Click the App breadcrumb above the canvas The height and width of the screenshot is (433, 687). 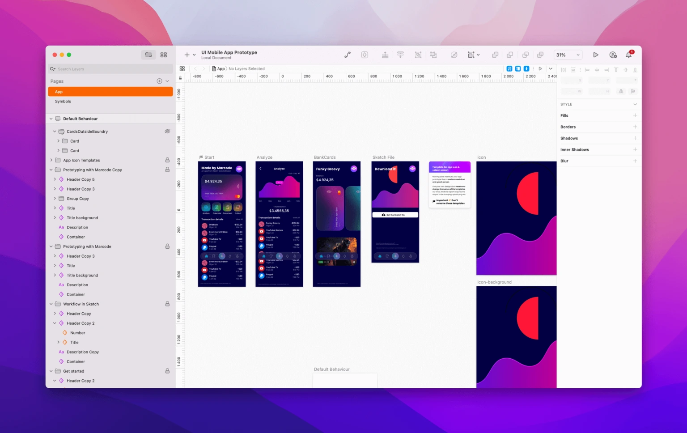click(x=220, y=68)
